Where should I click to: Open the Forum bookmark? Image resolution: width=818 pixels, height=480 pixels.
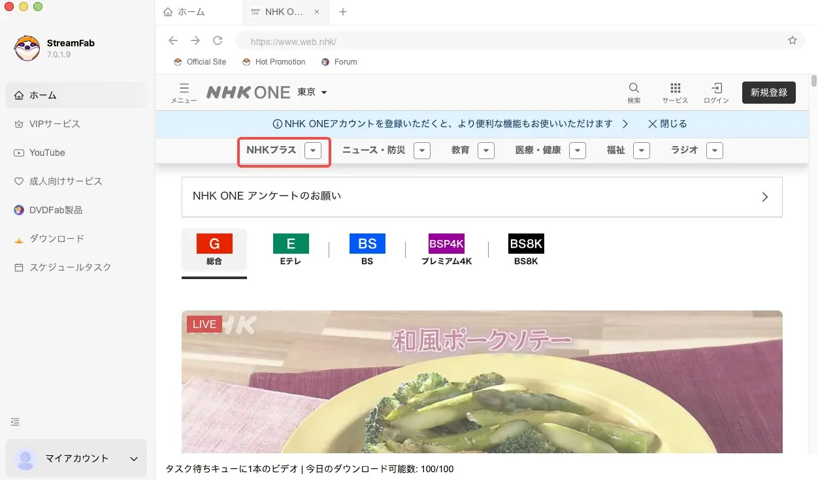pyautogui.click(x=339, y=62)
